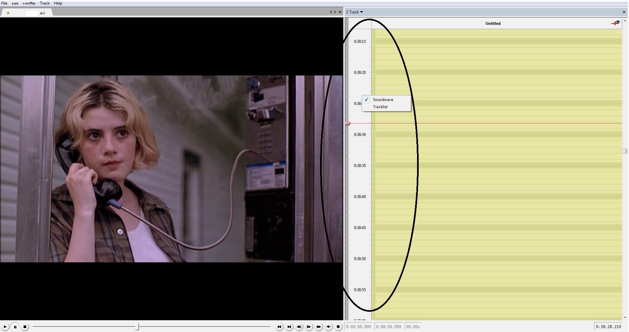Viewport: 629px width, 332px height.
Task: Open the Help menu
Action: click(x=58, y=3)
